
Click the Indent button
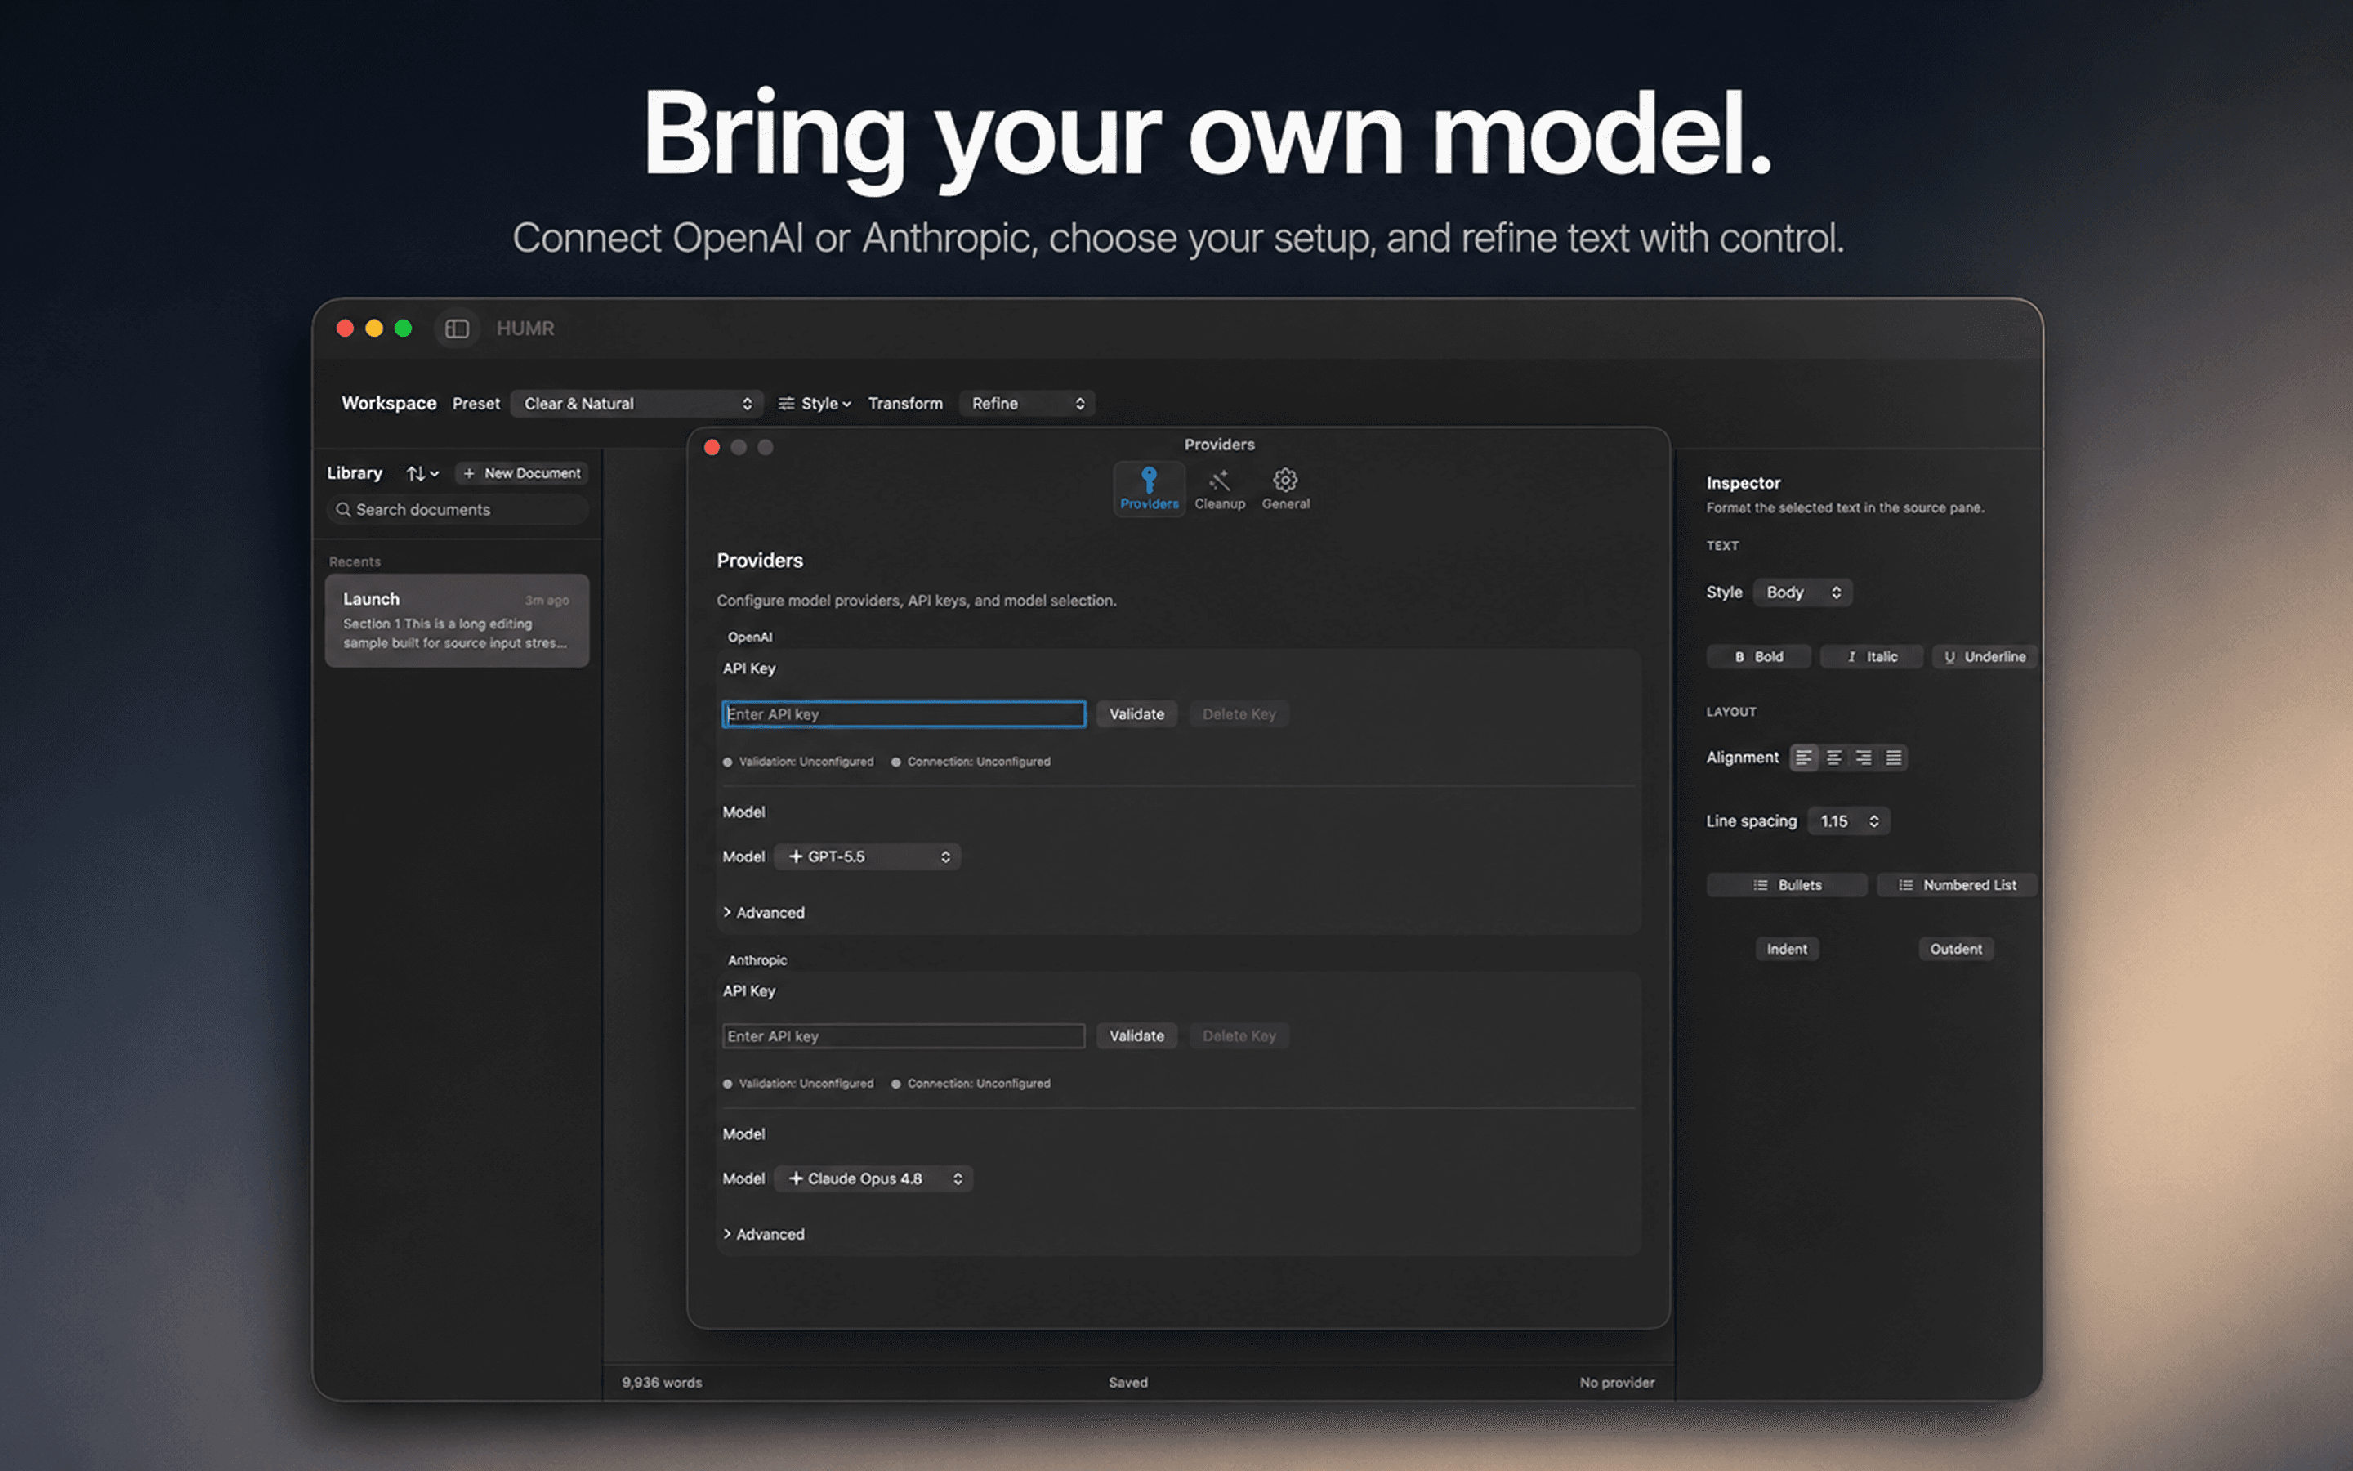[x=1787, y=950]
